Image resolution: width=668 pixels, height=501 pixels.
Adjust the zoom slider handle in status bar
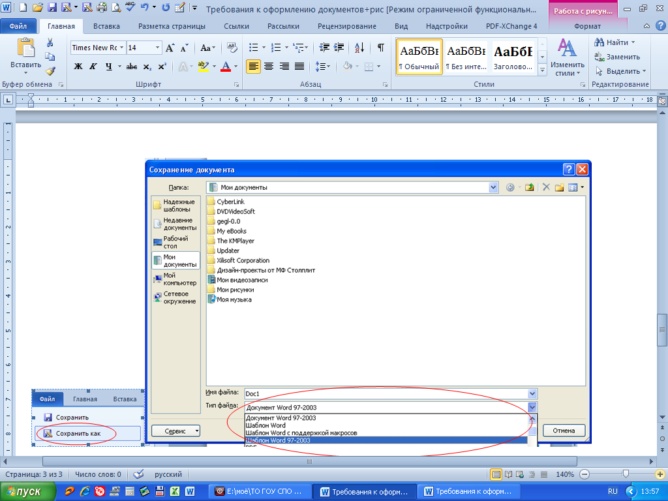point(626,474)
